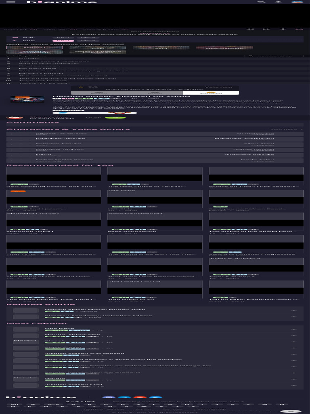Select All in the A-Z list
The height and width of the screenshot is (414, 310).
pos(15,404)
